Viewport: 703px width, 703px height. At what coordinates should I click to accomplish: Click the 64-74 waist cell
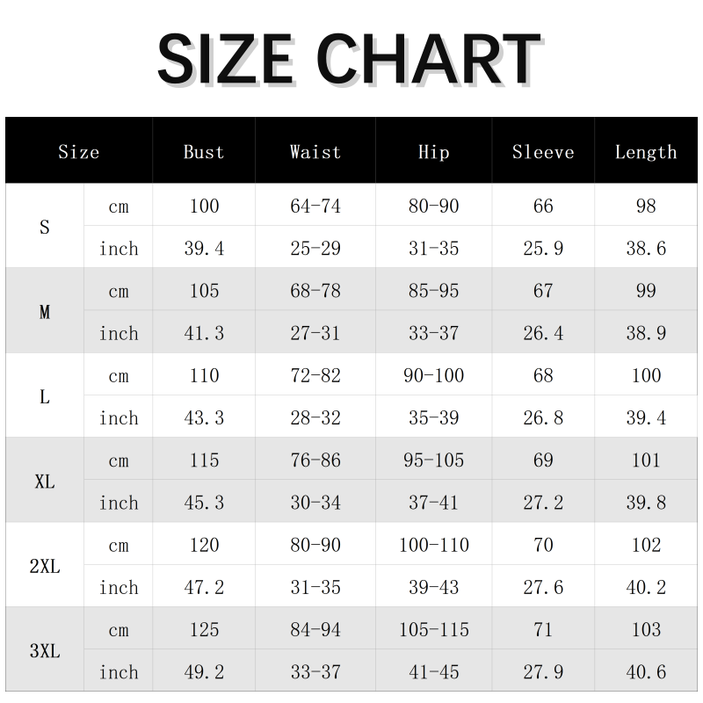(x=315, y=207)
